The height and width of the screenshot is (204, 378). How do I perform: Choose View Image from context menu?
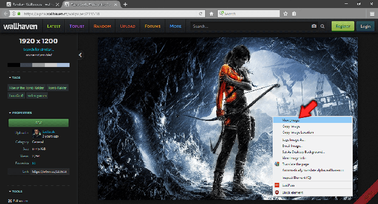point(312,120)
